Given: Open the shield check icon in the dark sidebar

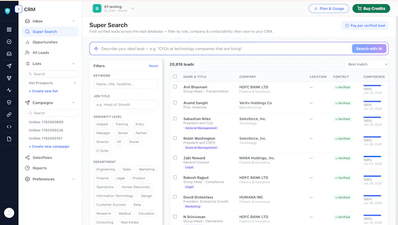Looking at the screenshot, I should (x=9, y=102).
